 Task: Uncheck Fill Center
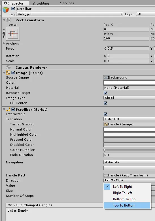coord(106,103)
